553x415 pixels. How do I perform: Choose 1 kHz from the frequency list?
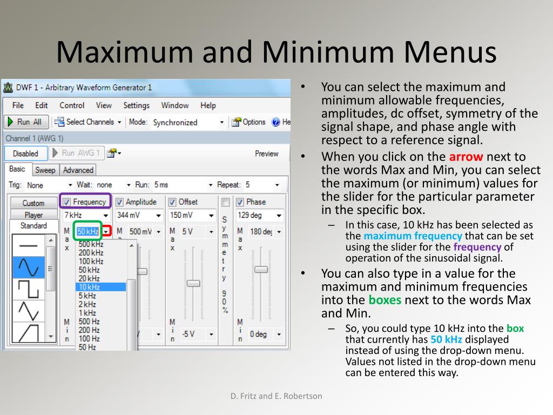tap(101, 313)
